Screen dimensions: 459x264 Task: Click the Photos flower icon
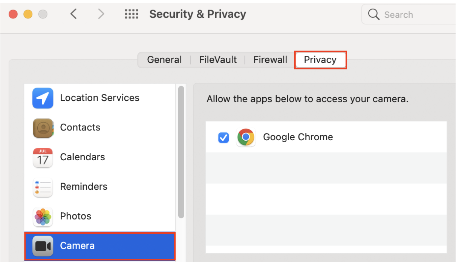pos(43,216)
